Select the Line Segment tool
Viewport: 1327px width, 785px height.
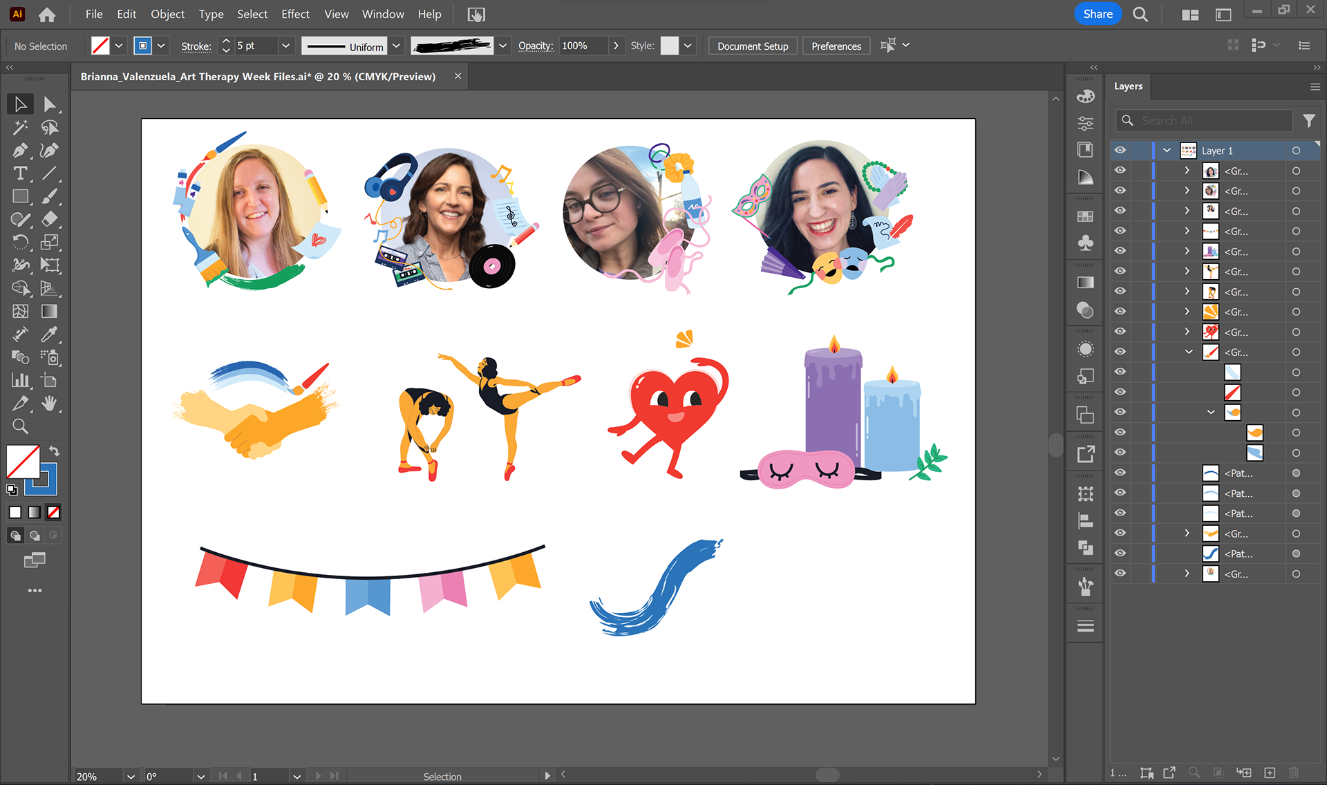click(49, 173)
